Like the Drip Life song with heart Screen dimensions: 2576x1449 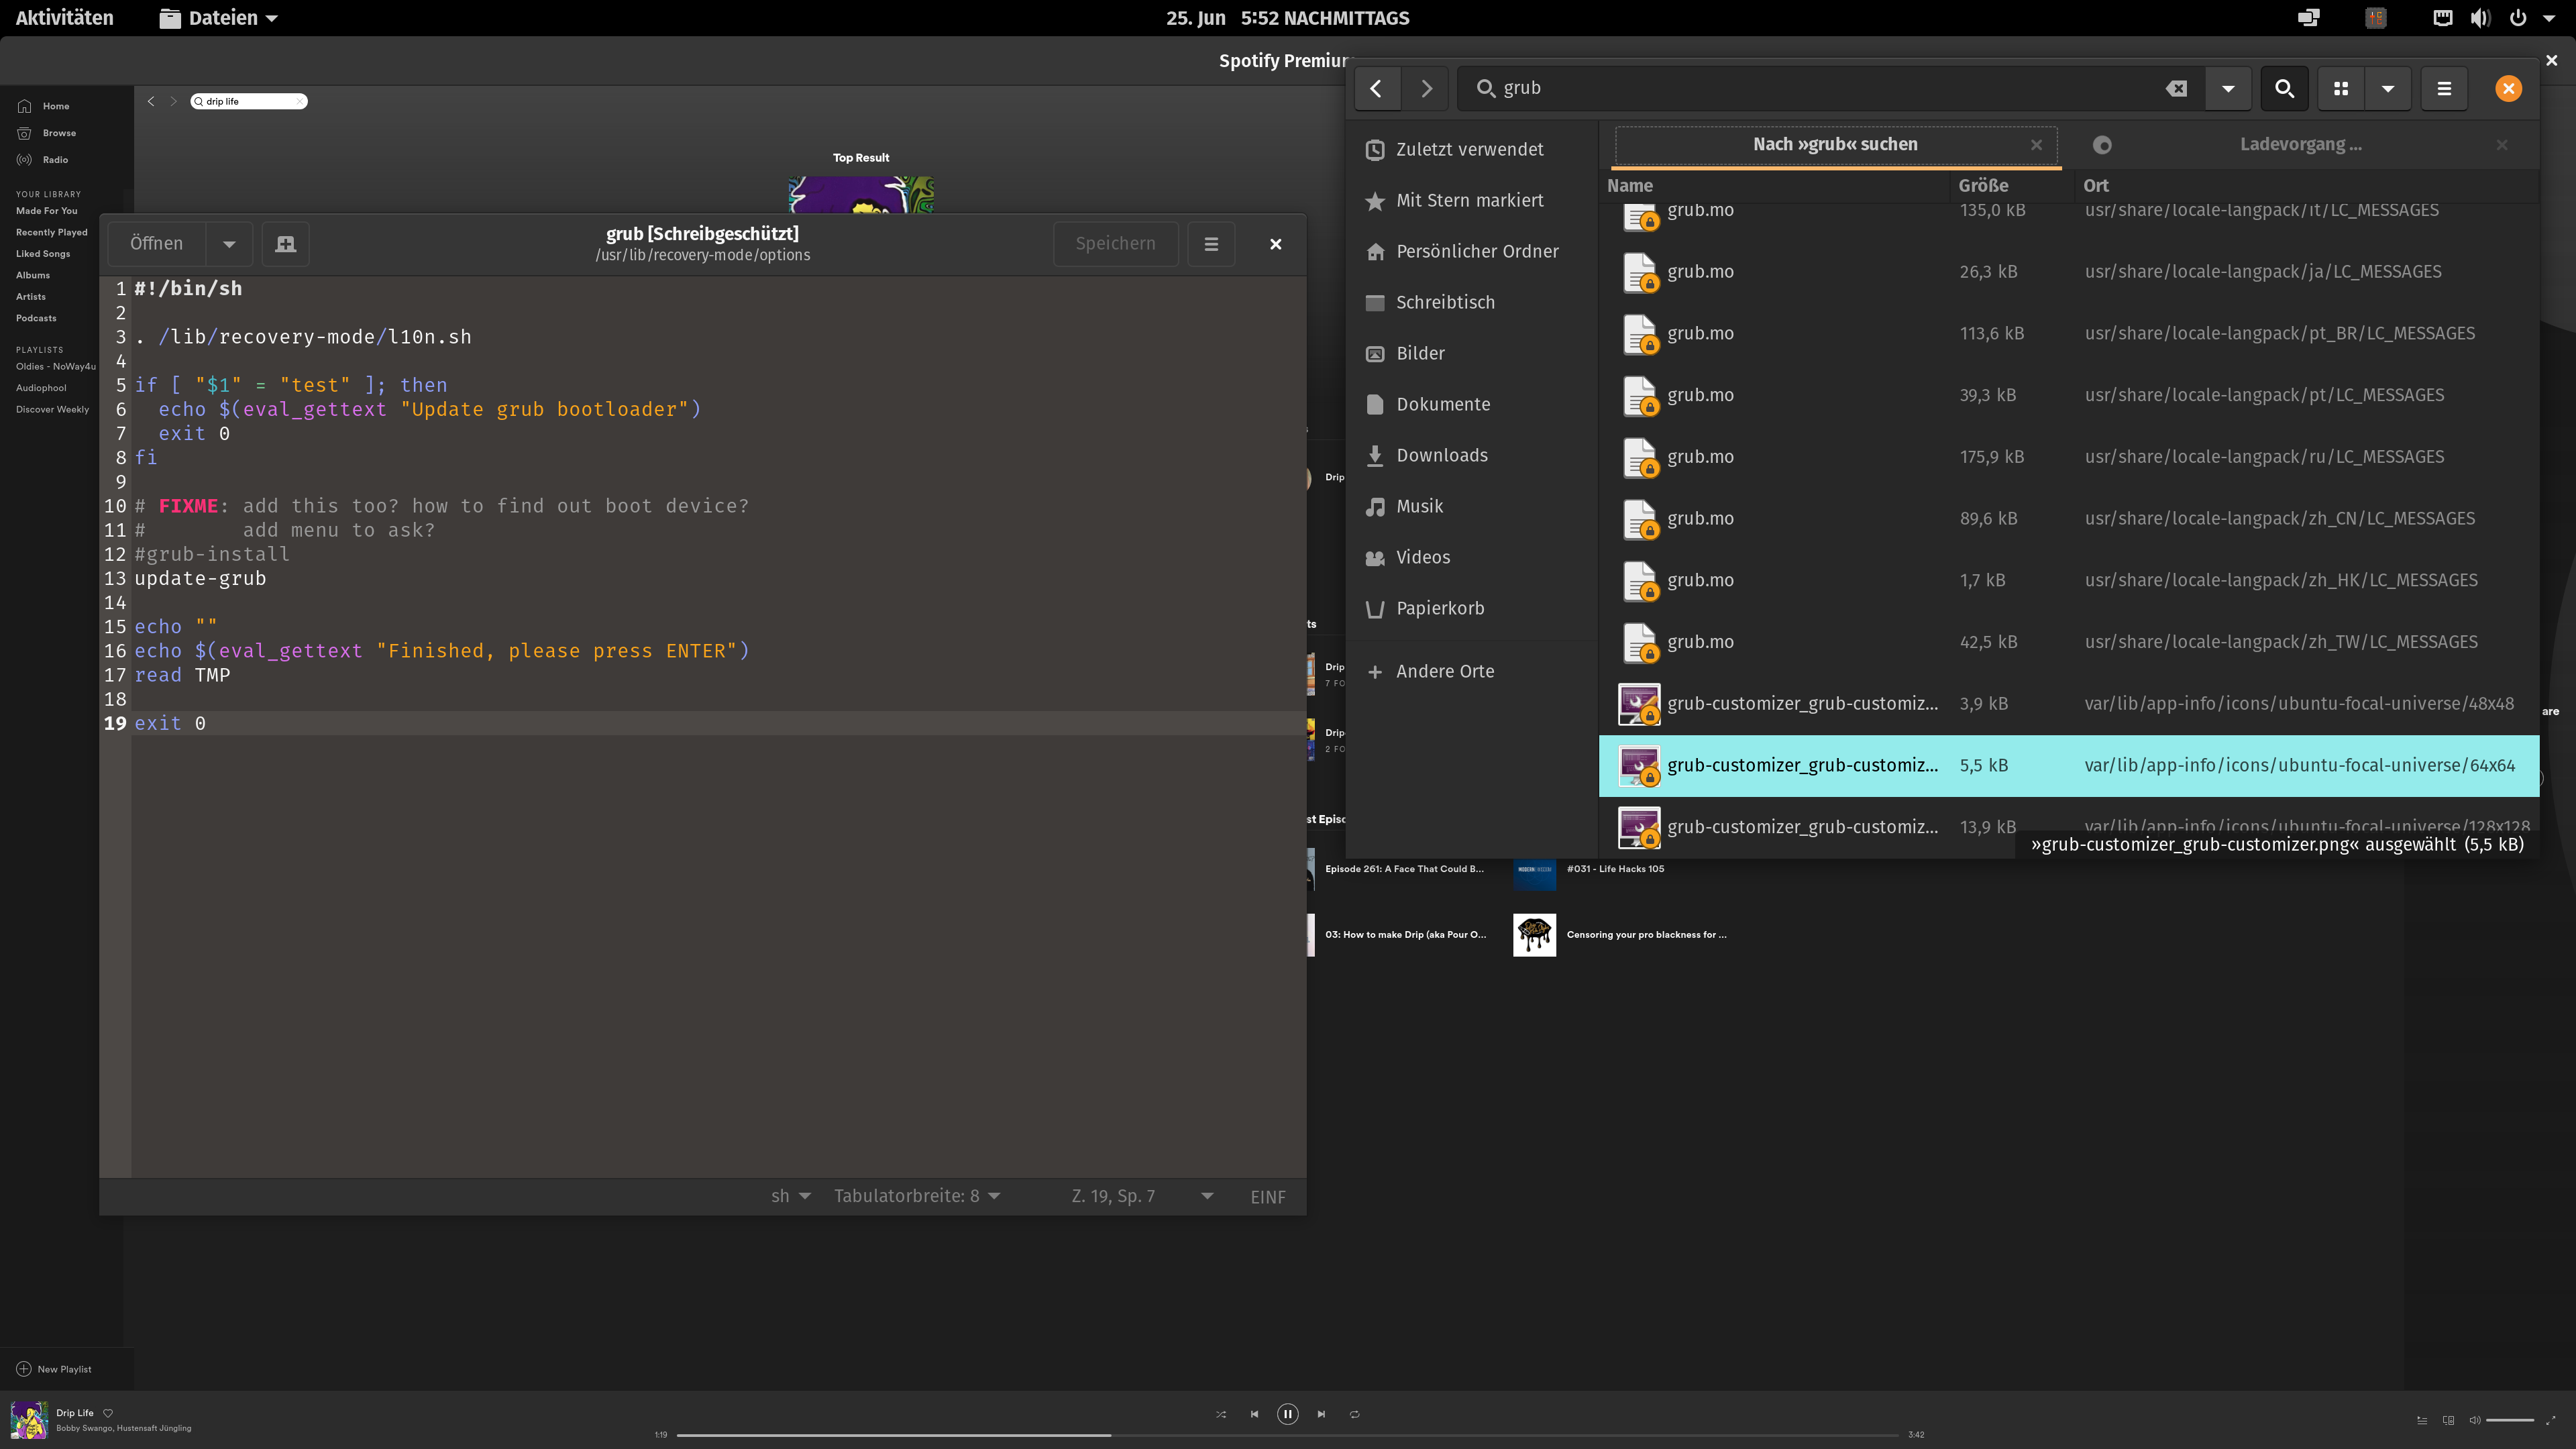click(x=108, y=1413)
